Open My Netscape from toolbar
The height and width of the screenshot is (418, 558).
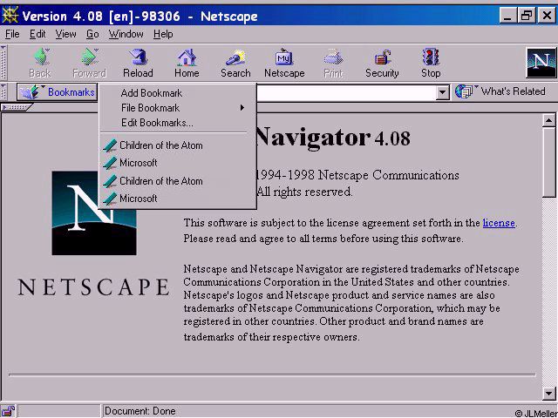(x=284, y=64)
